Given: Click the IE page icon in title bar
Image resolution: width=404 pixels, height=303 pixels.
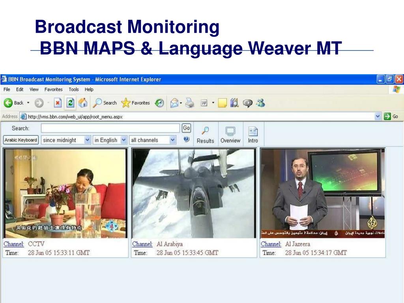Looking at the screenshot, I should point(4,79).
